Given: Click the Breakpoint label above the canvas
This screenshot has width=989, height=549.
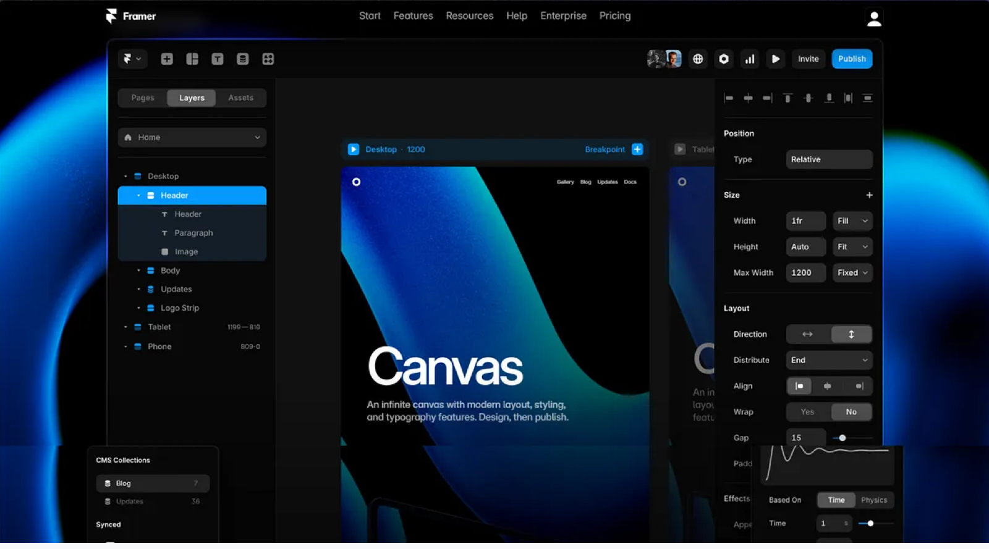Looking at the screenshot, I should pos(605,149).
